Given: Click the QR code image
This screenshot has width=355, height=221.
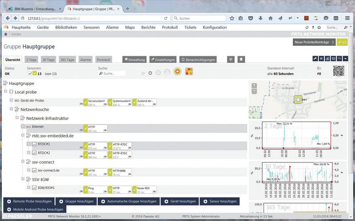Looking at the screenshot, I should coord(339,71).
